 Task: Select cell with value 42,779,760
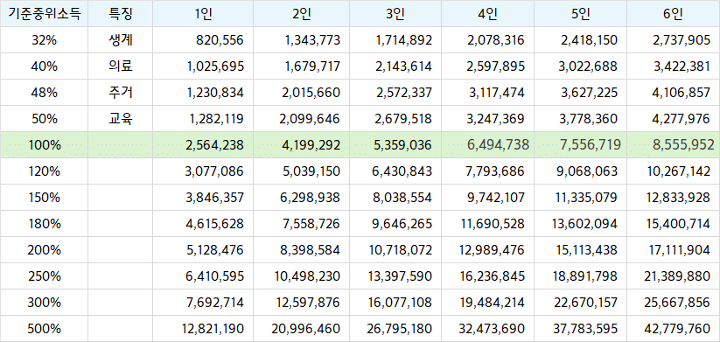coord(673,329)
